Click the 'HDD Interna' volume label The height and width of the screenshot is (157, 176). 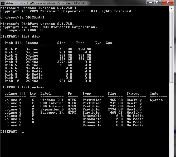tap(52, 103)
